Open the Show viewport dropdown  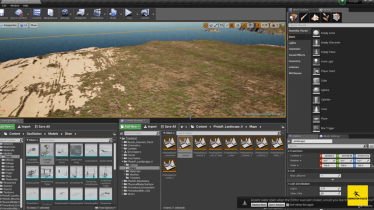point(34,25)
